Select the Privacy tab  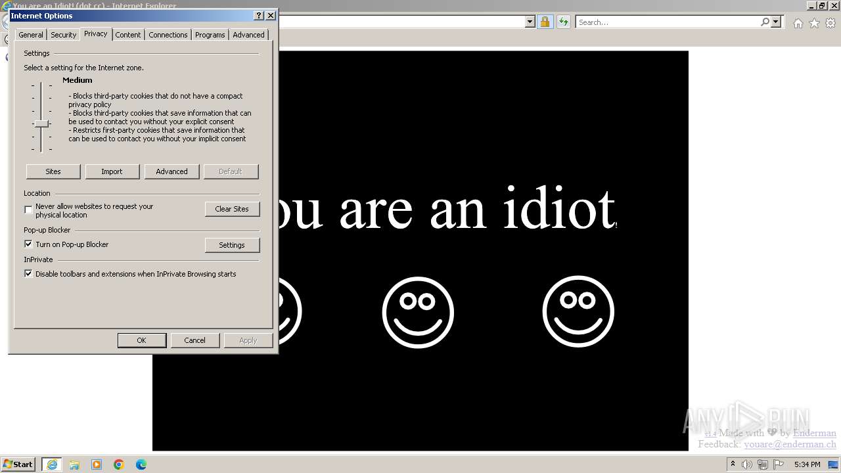click(x=96, y=34)
